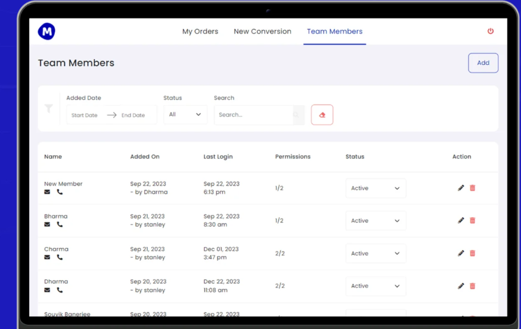Click the edit pencil for Charma
The image size is (521, 329).
coord(461,254)
